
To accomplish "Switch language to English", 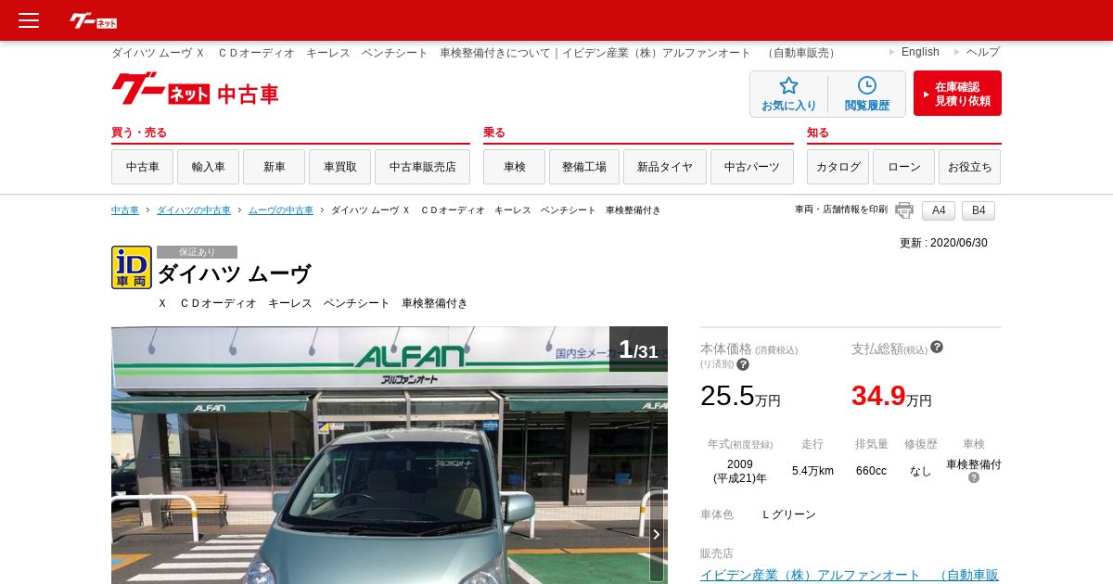I will pyautogui.click(x=920, y=52).
